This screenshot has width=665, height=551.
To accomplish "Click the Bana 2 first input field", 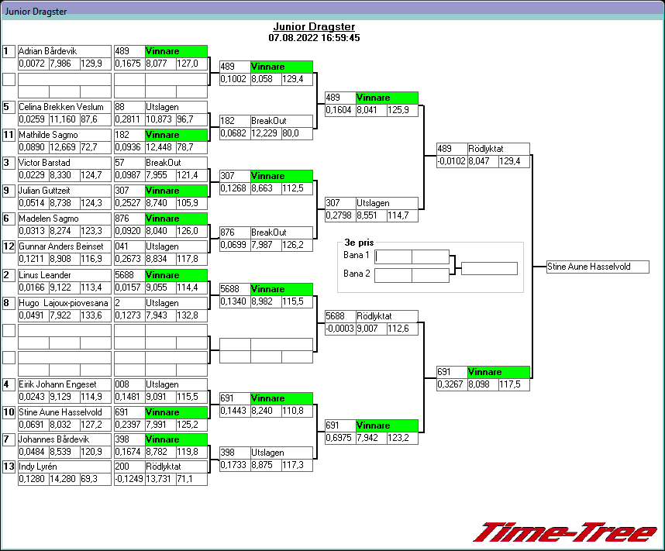I will (x=393, y=275).
